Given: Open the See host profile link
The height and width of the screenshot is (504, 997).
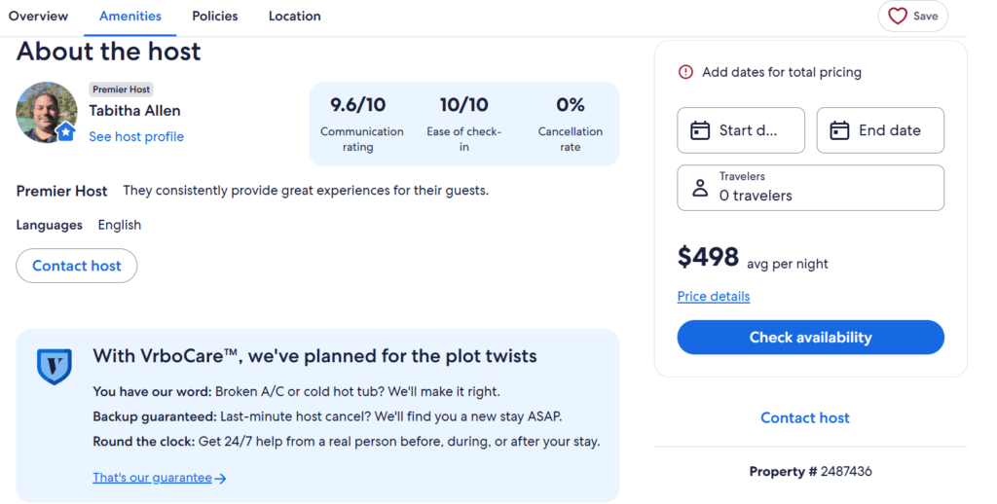Looking at the screenshot, I should 136,137.
